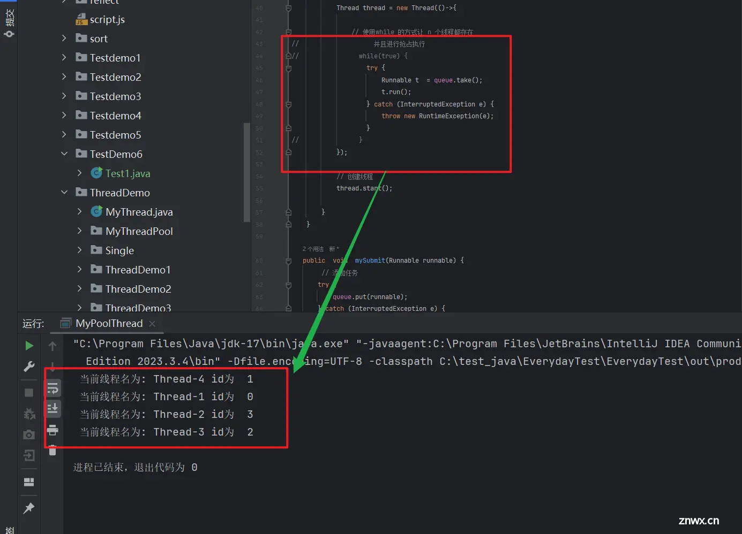Viewport: 742px width, 534px height.
Task: Expand the sort folder chevron
Action: [64, 38]
